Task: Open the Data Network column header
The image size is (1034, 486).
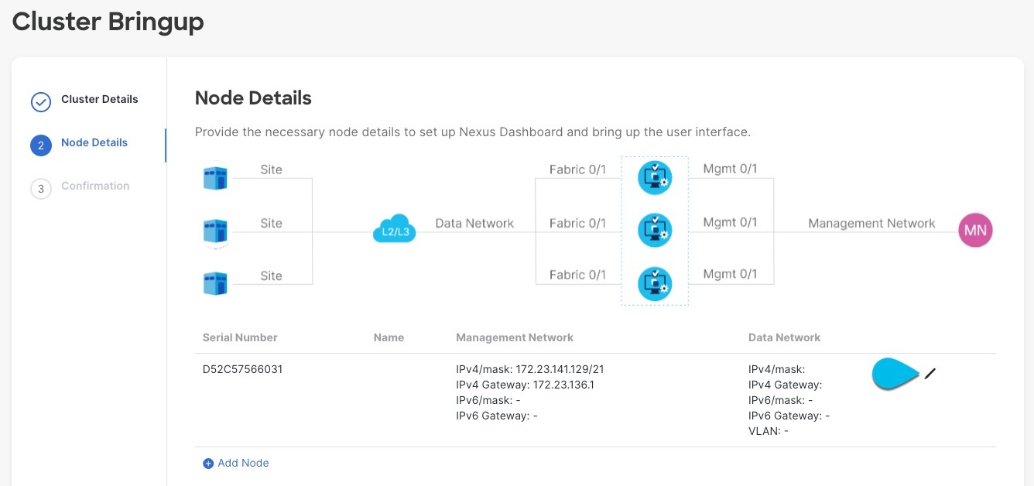Action: (x=784, y=337)
